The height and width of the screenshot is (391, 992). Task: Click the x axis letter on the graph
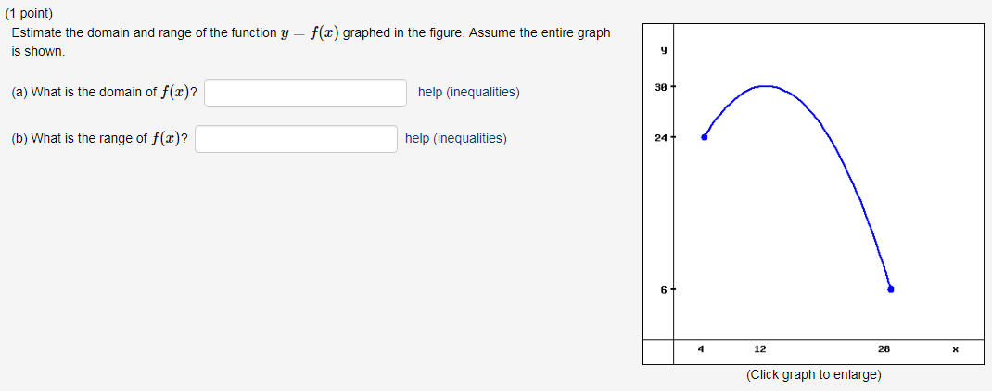coord(955,349)
